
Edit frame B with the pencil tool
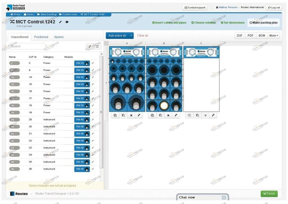pos(175,115)
